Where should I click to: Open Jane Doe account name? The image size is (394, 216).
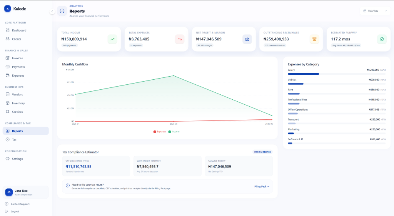click(21, 191)
